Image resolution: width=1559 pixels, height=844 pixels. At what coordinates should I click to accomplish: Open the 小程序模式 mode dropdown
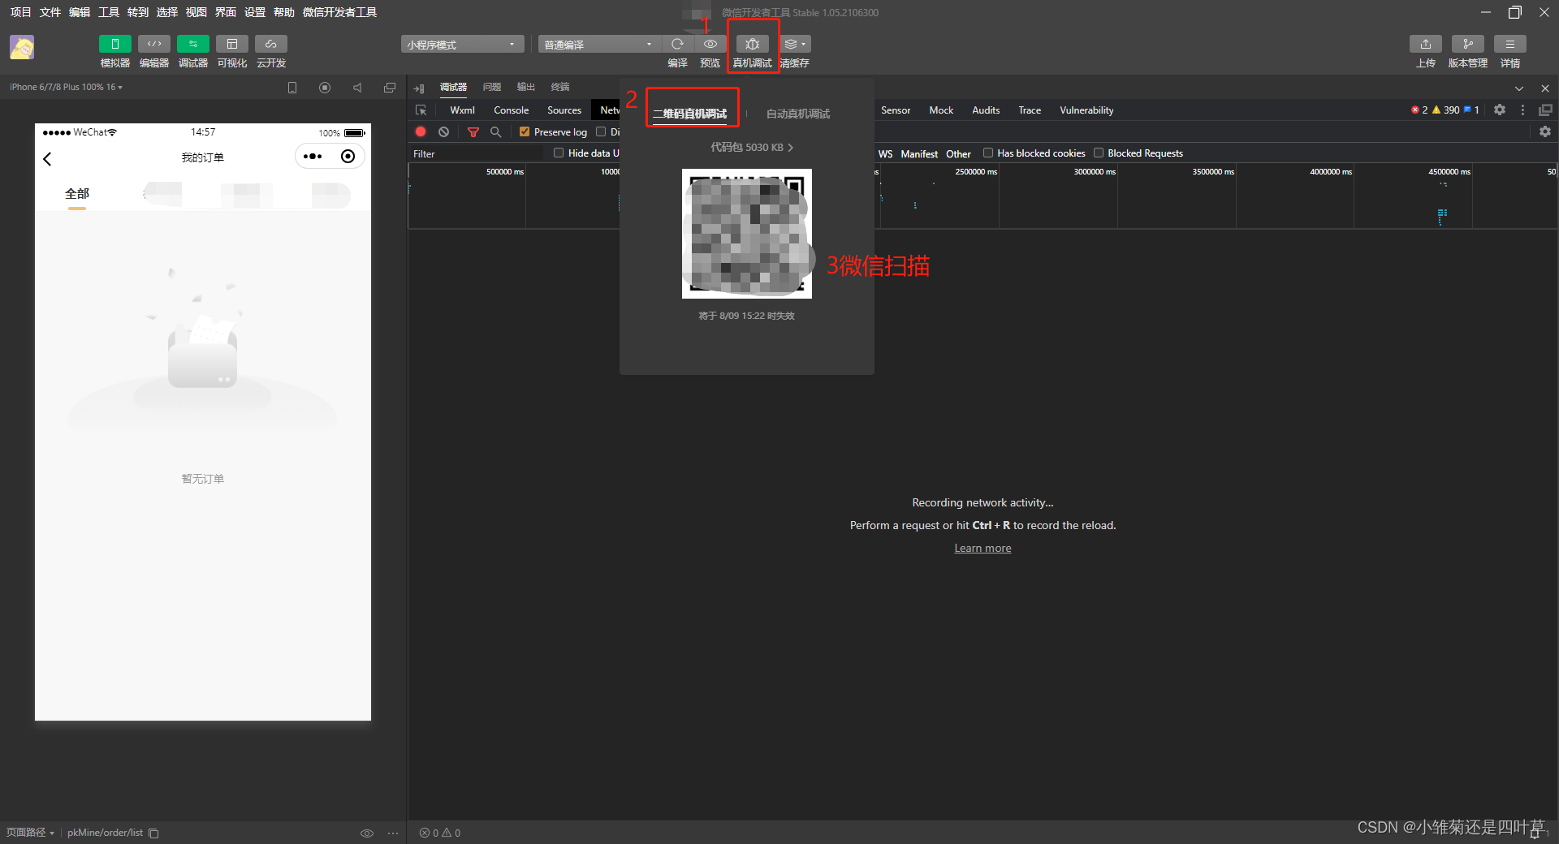tap(461, 45)
